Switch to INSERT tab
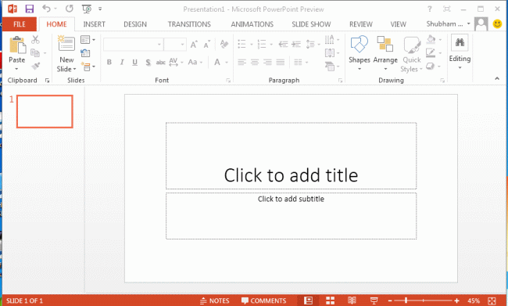 (95, 24)
